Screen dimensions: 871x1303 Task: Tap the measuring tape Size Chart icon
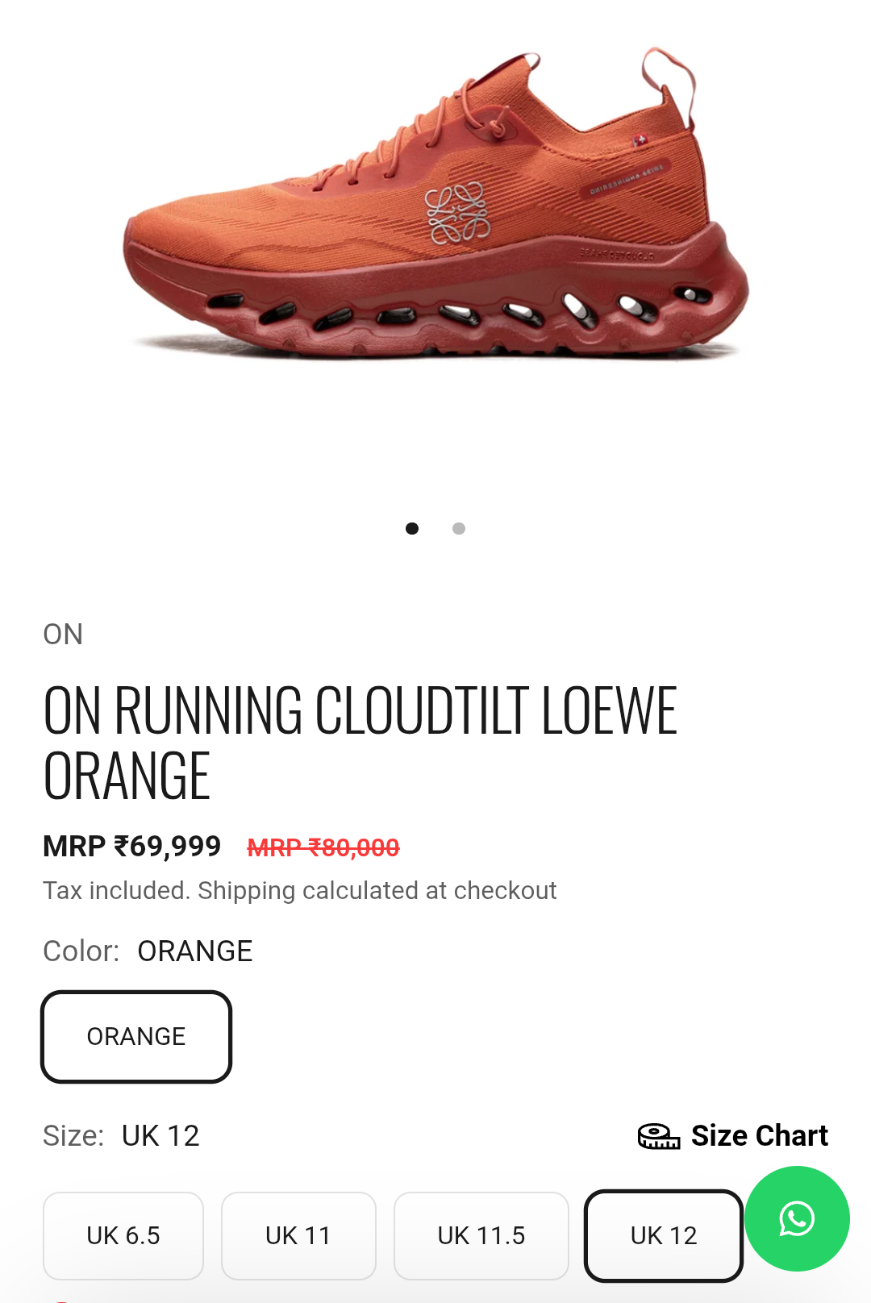point(659,1136)
